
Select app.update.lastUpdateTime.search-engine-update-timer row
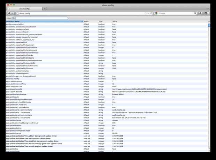[107, 146]
